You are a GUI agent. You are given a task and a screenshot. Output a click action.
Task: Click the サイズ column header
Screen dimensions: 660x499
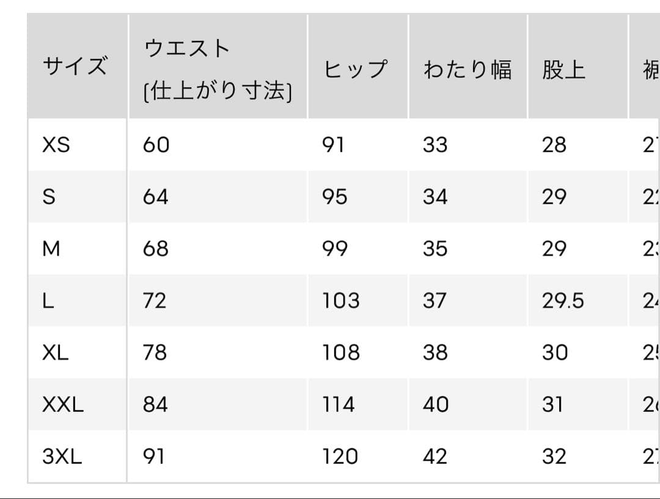(x=75, y=66)
